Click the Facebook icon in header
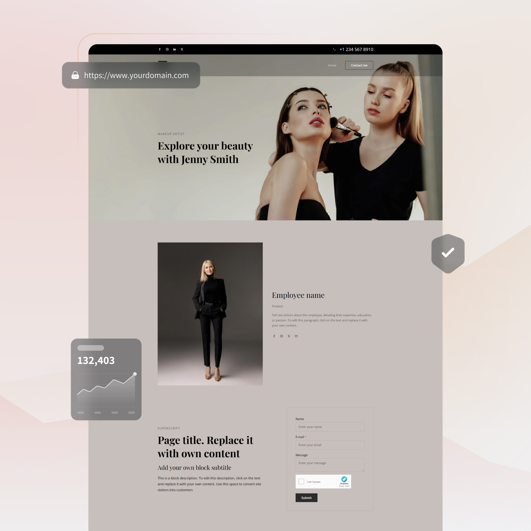 point(160,49)
